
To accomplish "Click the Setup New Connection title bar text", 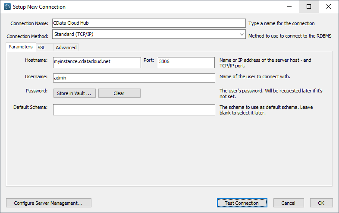I will pyautogui.click(x=39, y=7).
